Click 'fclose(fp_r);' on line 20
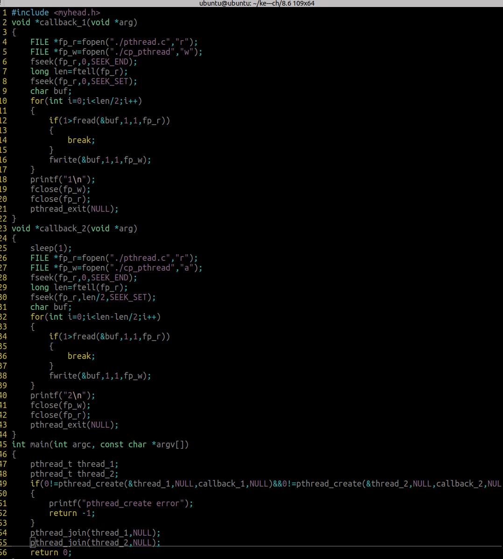 pyautogui.click(x=61, y=199)
